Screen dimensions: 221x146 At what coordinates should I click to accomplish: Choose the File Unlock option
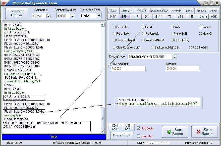143,34
